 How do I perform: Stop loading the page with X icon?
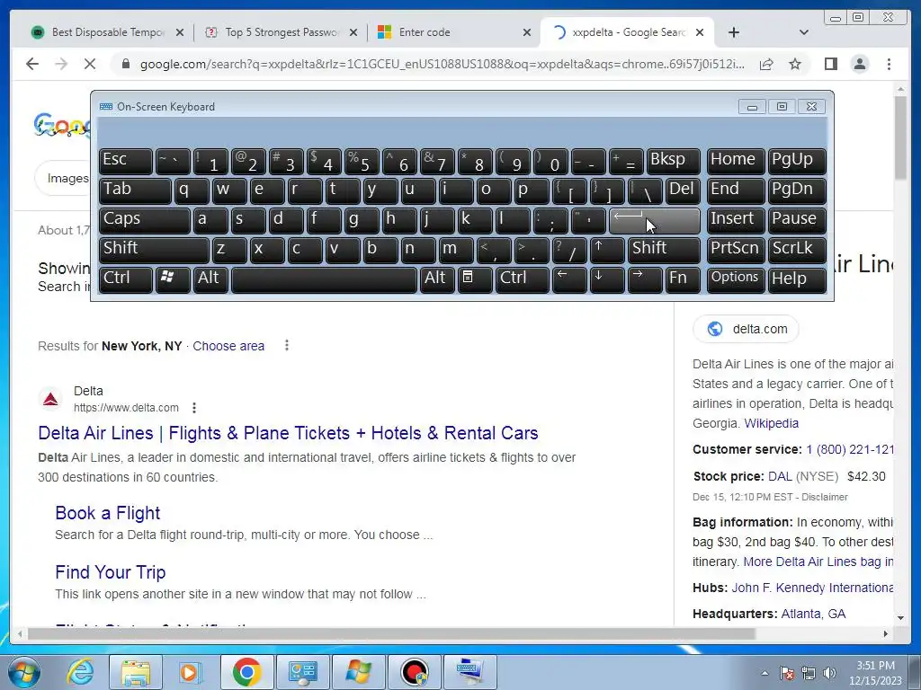pos(90,64)
